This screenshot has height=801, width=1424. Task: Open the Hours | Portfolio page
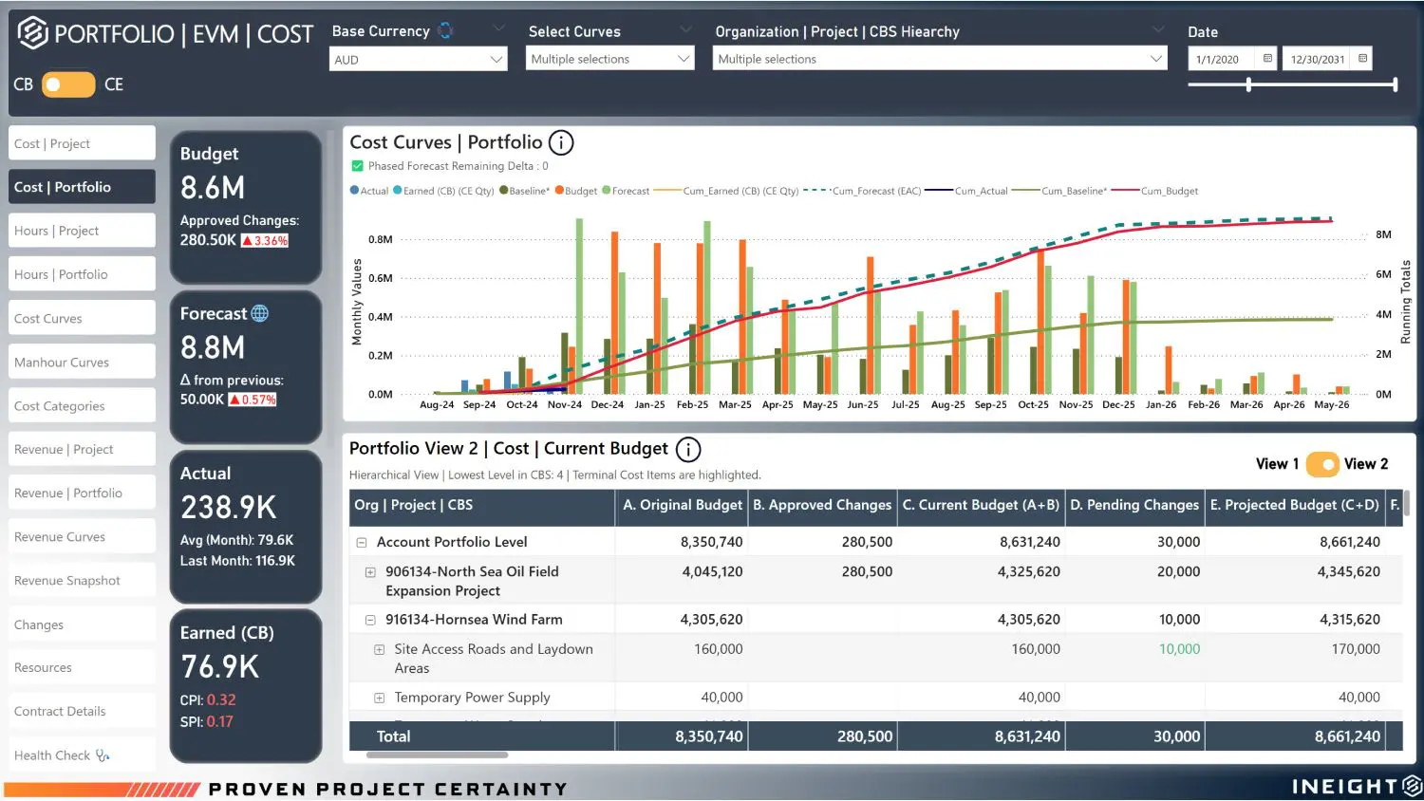point(82,274)
